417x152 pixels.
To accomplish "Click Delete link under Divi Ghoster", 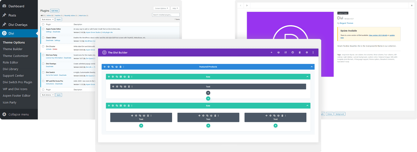I will click(55, 49).
